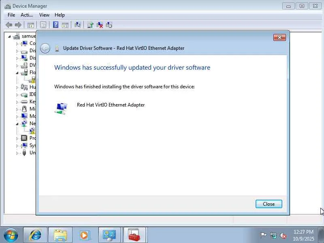Click the 'Windows has finished installing the driver' text
Image resolution: width=324 pixels, height=243 pixels.
(x=124, y=87)
